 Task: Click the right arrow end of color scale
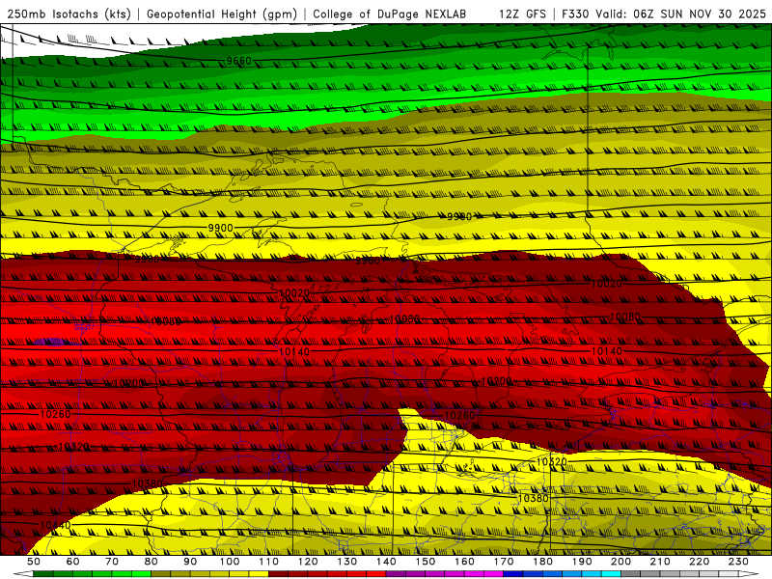click(749, 573)
